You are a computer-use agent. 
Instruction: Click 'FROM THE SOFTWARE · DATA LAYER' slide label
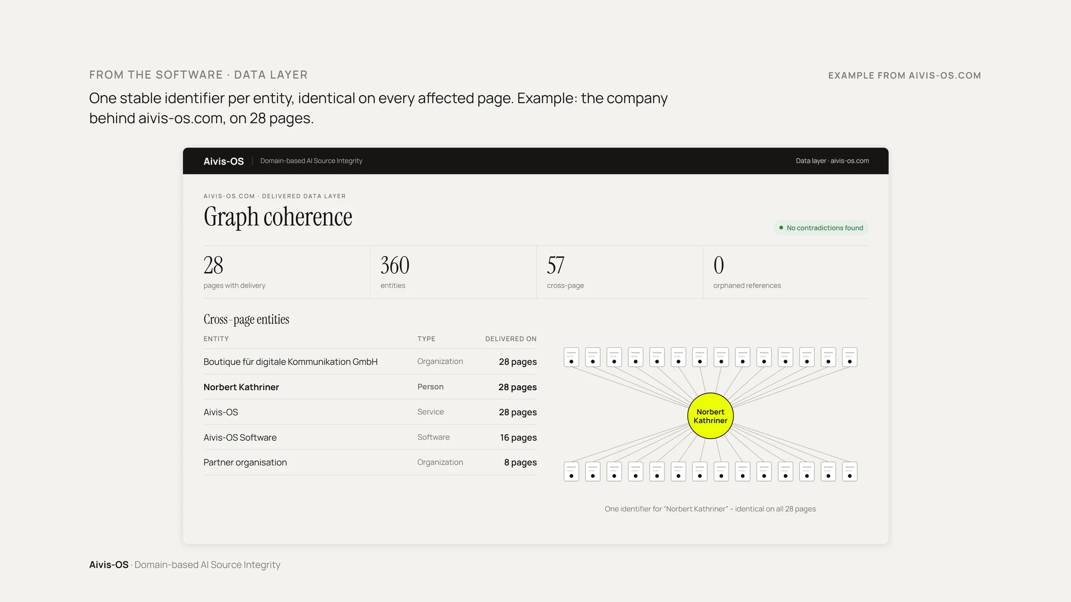(x=198, y=75)
